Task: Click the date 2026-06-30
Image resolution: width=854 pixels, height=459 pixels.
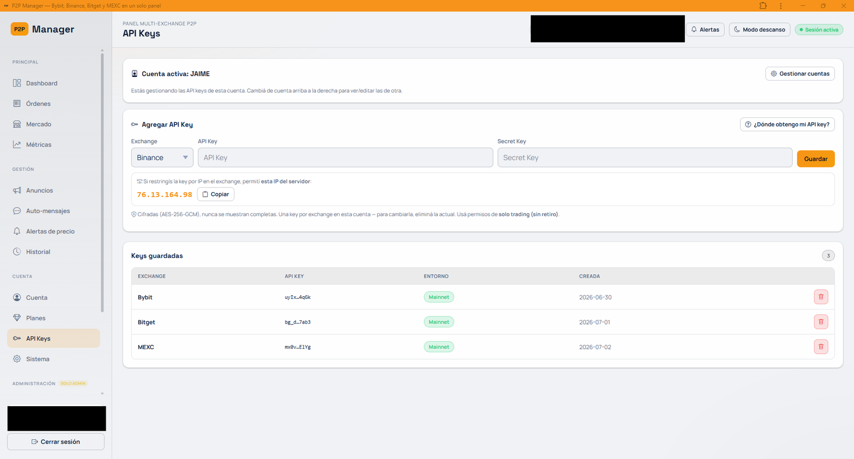Action: coord(595,297)
